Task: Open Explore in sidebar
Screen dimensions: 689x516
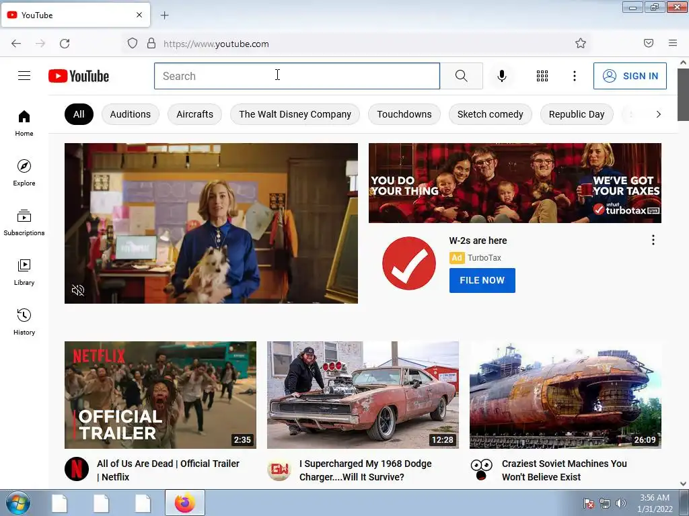Action: pos(24,173)
